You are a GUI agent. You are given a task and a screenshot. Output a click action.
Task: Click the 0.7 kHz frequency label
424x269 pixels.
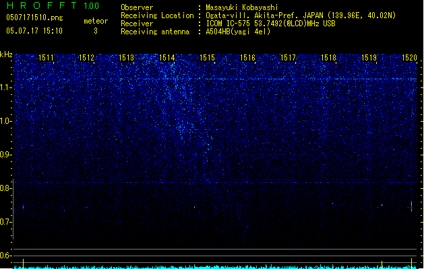pos(5,222)
